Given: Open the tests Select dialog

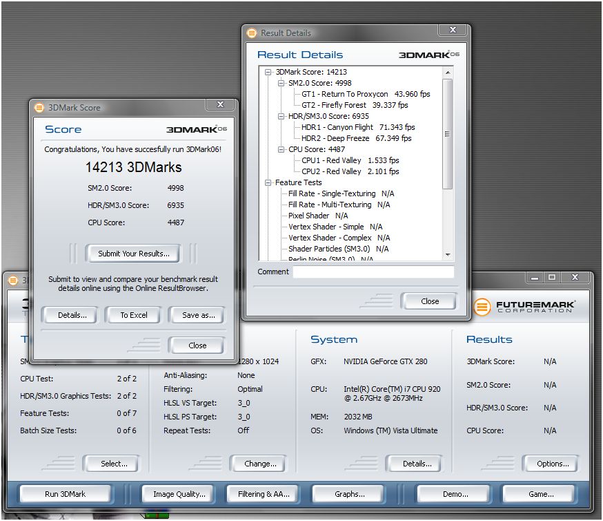Looking at the screenshot, I should point(113,464).
